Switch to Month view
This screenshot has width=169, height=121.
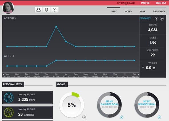(128, 11)
